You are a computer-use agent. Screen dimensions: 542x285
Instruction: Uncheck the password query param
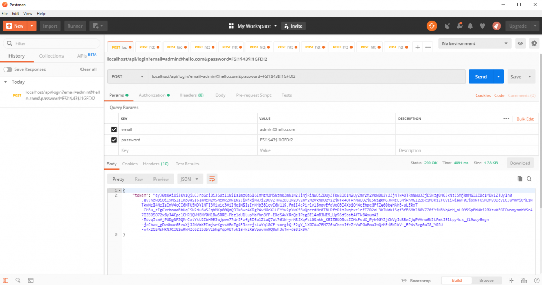(114, 140)
